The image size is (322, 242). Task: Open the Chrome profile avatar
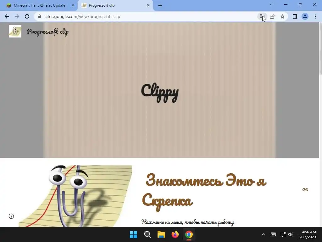(305, 16)
